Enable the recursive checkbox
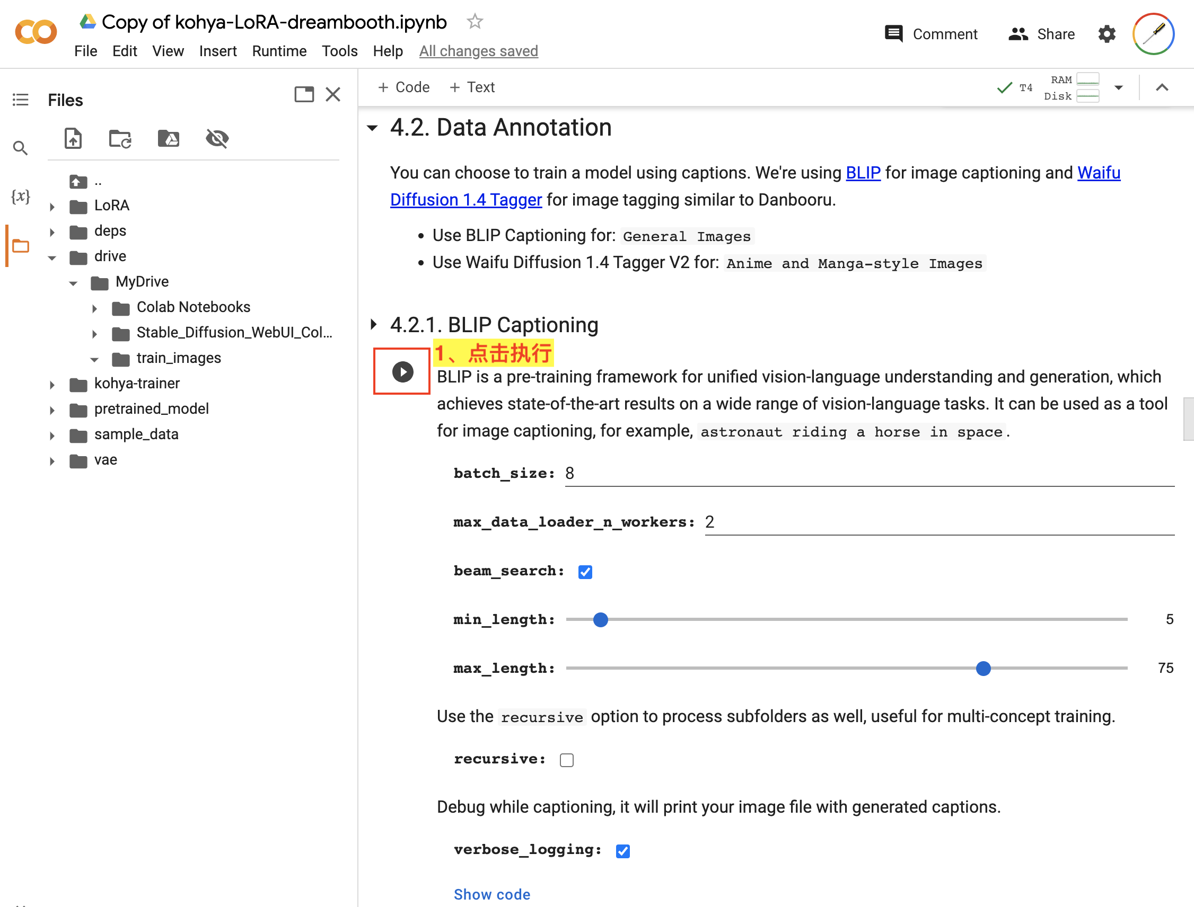 [x=566, y=760]
